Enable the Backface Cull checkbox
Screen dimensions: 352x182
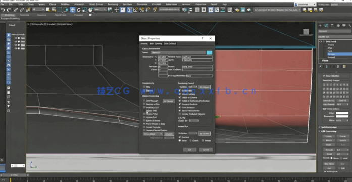144,107
